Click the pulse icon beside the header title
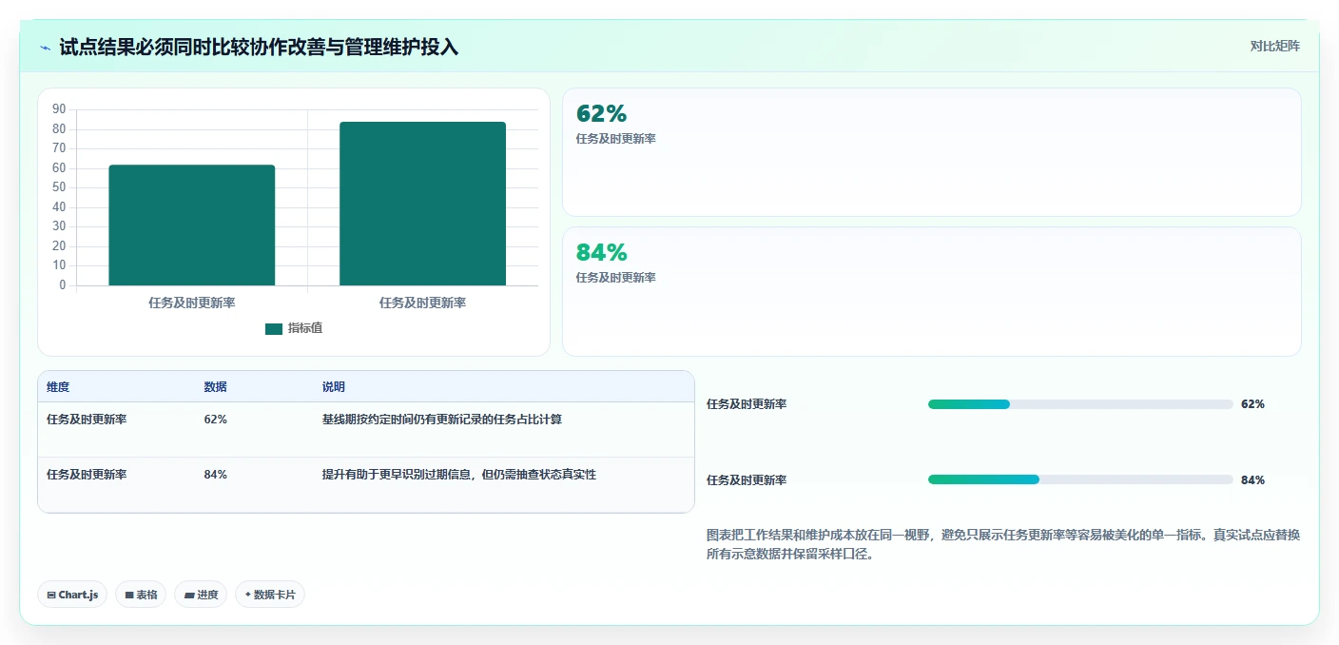 [x=45, y=47]
